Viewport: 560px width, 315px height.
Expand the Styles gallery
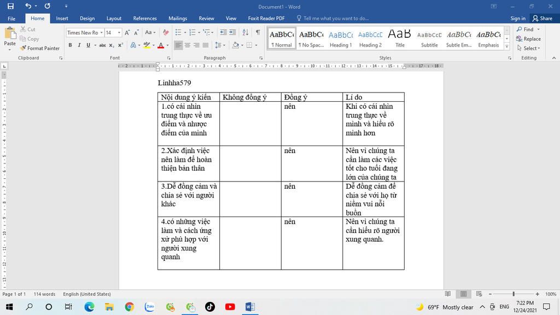point(507,46)
